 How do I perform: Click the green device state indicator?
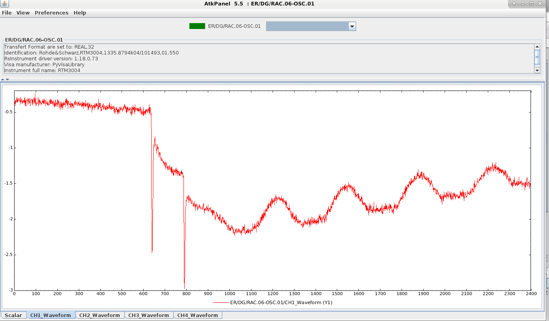tap(197, 26)
